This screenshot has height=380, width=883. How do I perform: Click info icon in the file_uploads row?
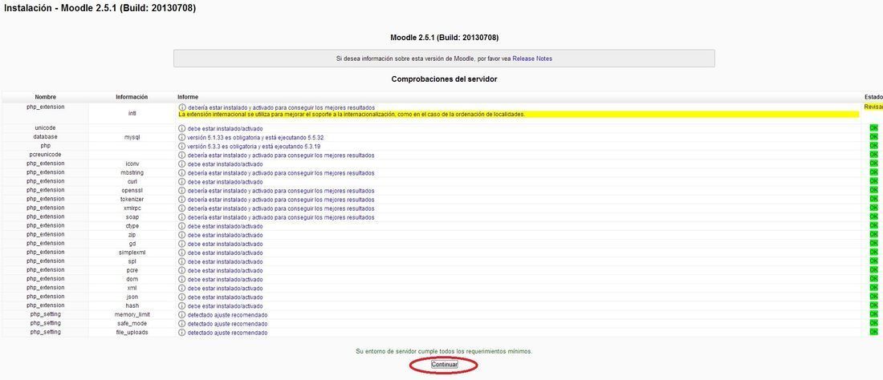pos(182,333)
